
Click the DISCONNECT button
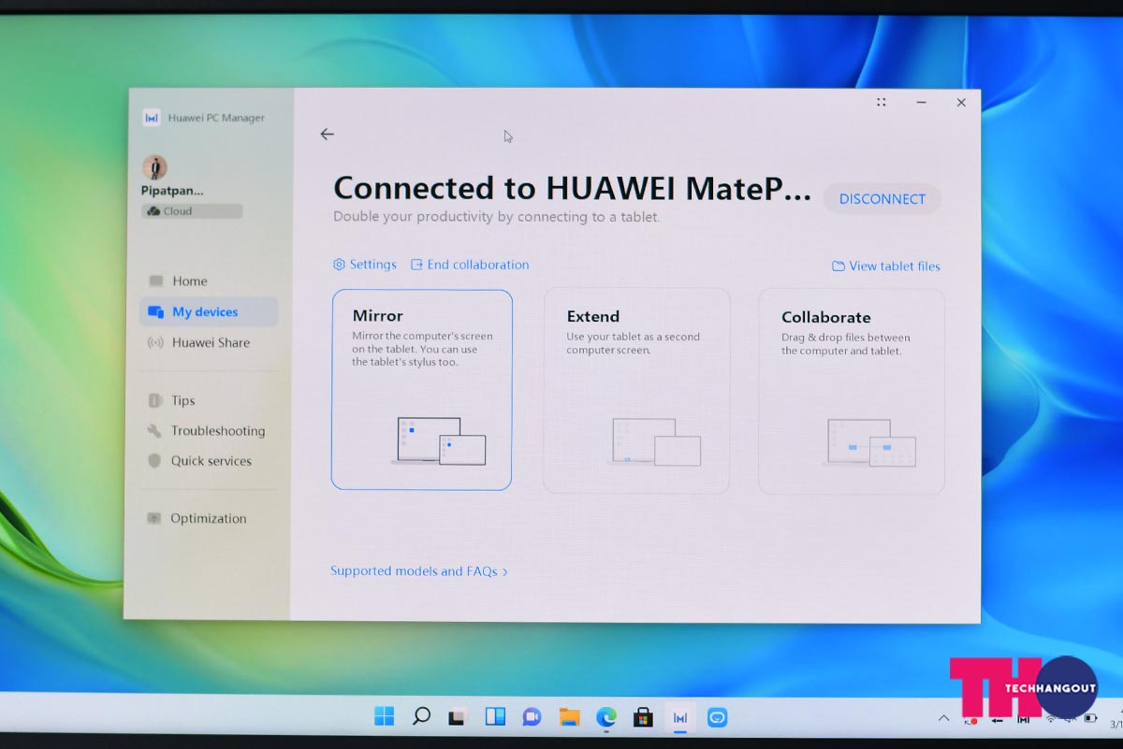[x=882, y=199]
